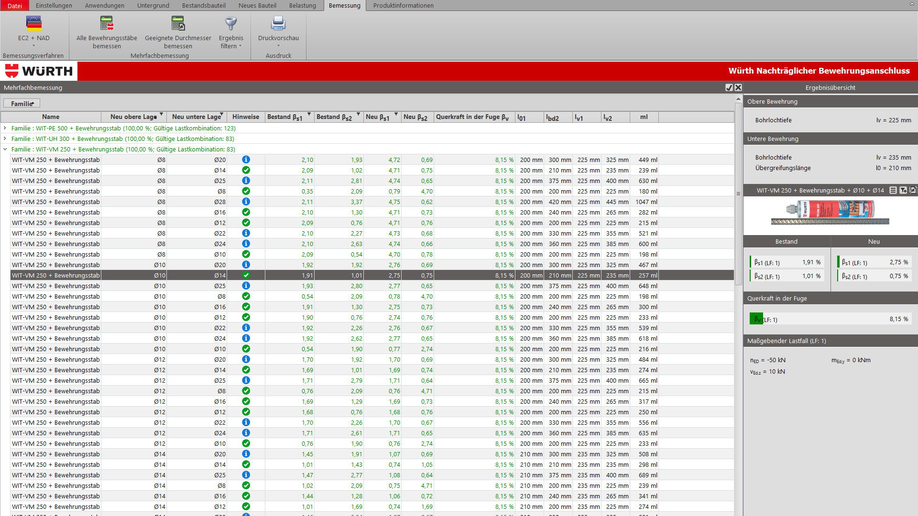Expand the WIT-UH 300 family group
This screenshot has width=918, height=516.
5,139
